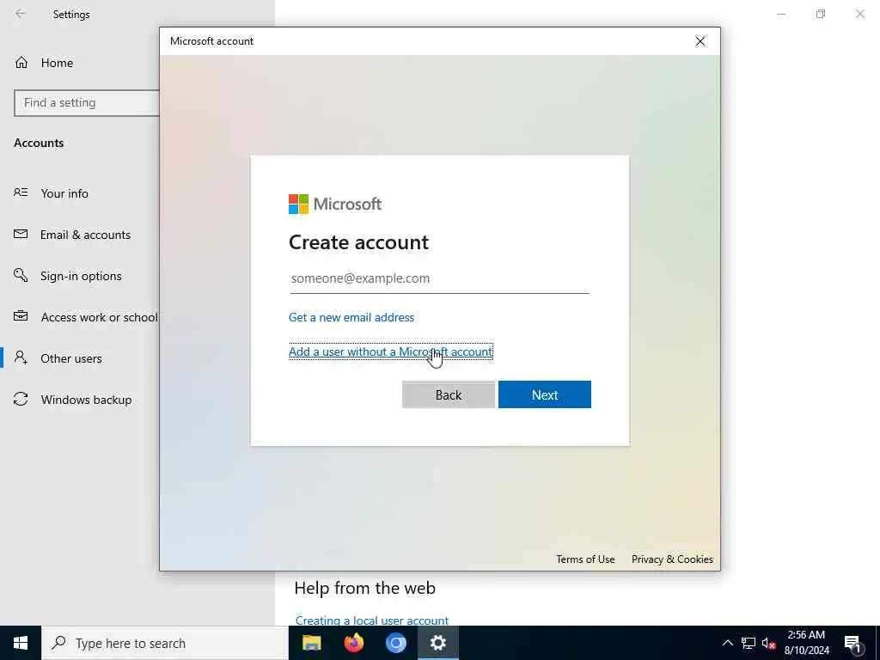
Task: Click the Windows backup sync icon
Action: (x=21, y=399)
